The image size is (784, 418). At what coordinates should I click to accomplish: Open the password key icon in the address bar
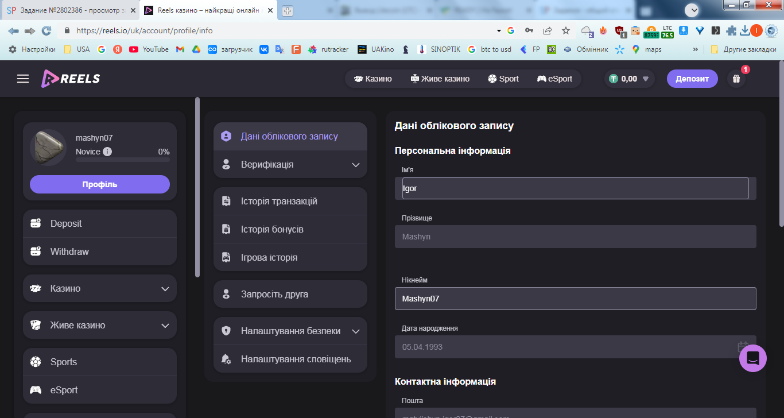[529, 30]
